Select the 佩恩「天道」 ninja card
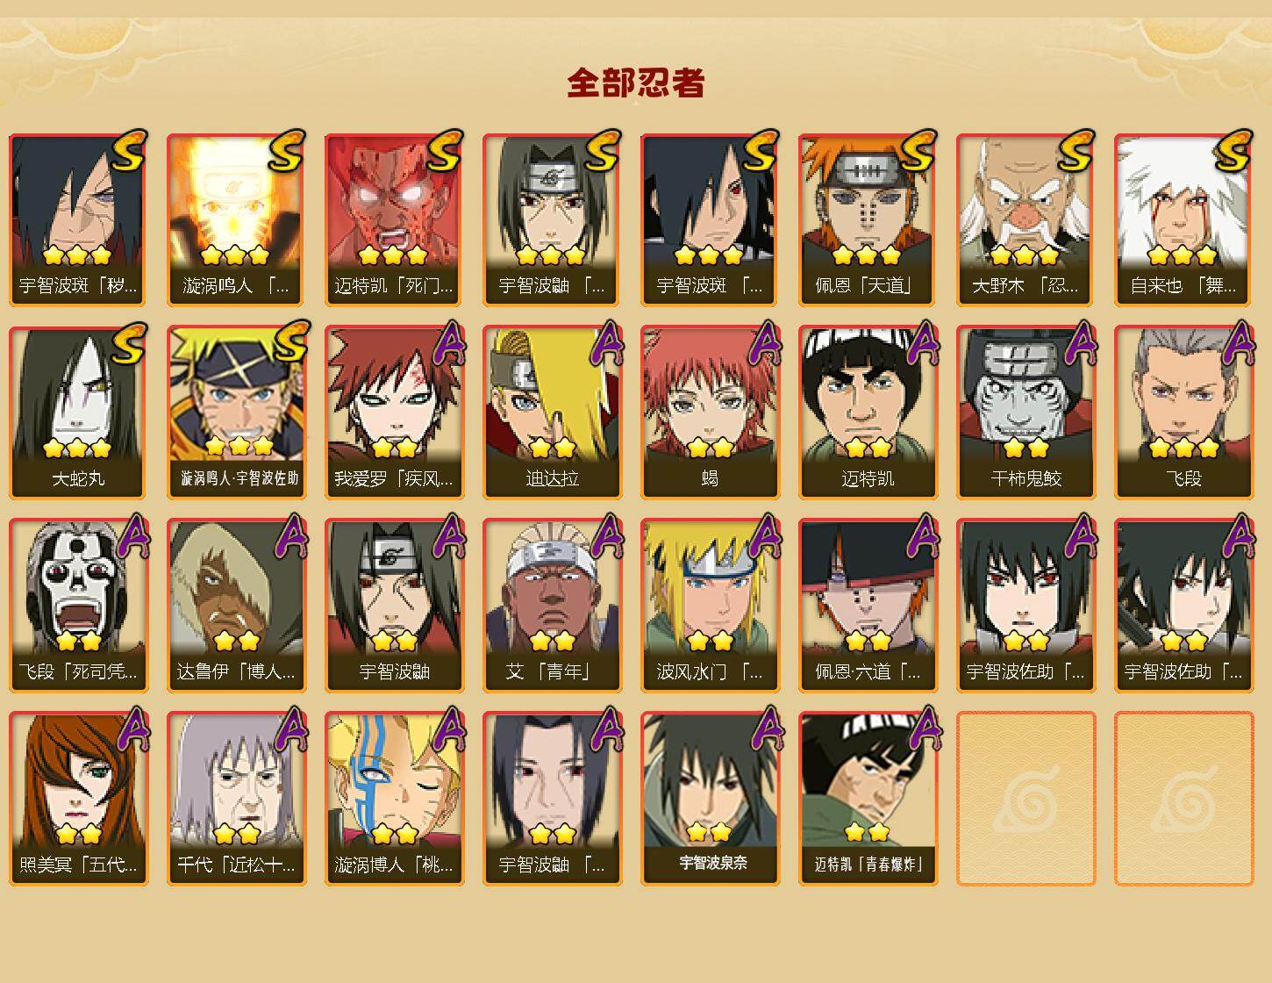Viewport: 1272px width, 983px height. pyautogui.click(x=868, y=219)
